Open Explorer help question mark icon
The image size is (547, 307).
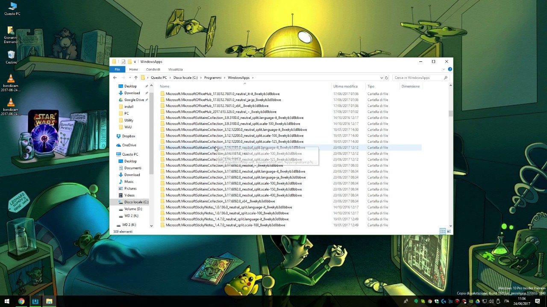450,69
